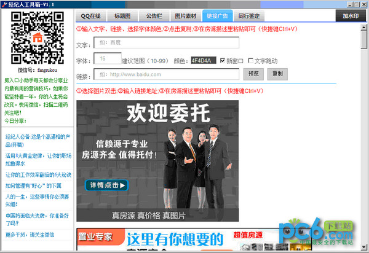
Task: Enable the 文字跑动 checkbox
Action: [x=251, y=61]
